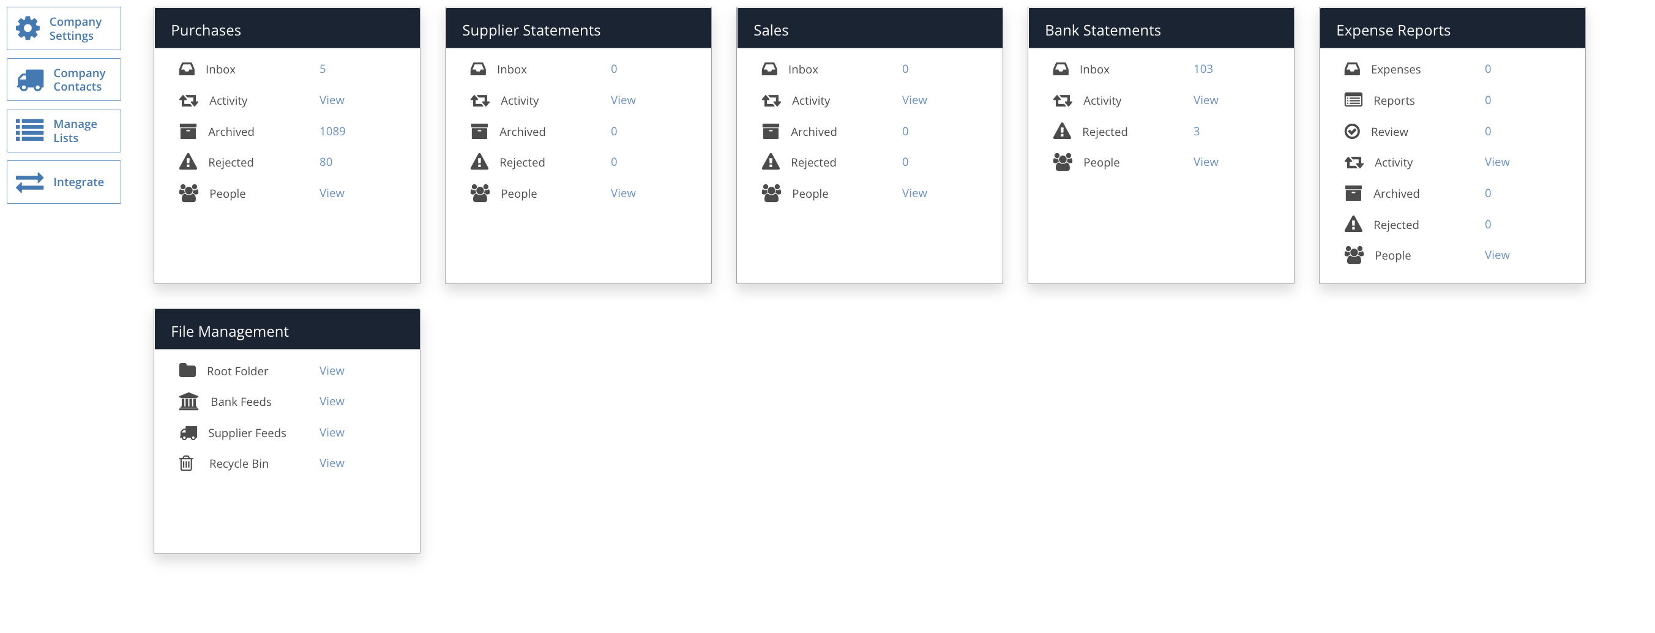Open Bank Statements inbox count 103

click(1203, 69)
